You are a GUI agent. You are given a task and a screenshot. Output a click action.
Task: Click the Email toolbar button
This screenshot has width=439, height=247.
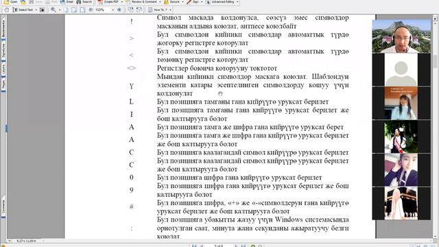point(67,1)
